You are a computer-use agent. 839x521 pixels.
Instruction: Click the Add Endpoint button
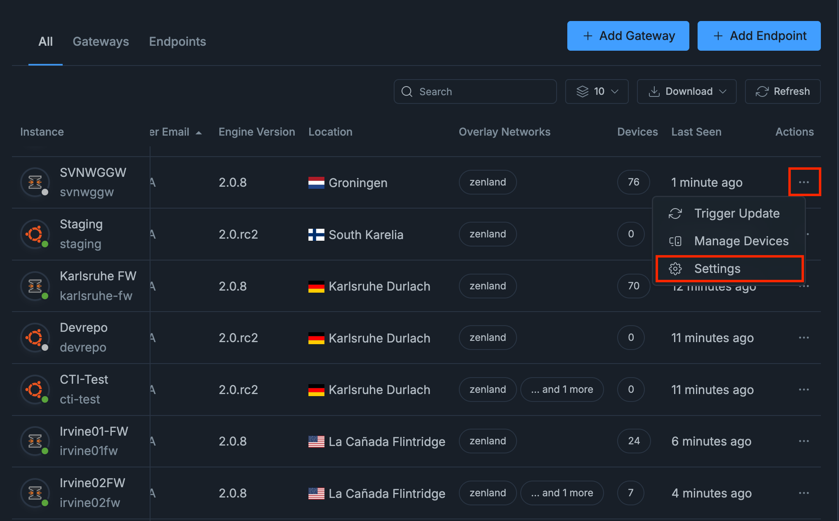(x=759, y=36)
